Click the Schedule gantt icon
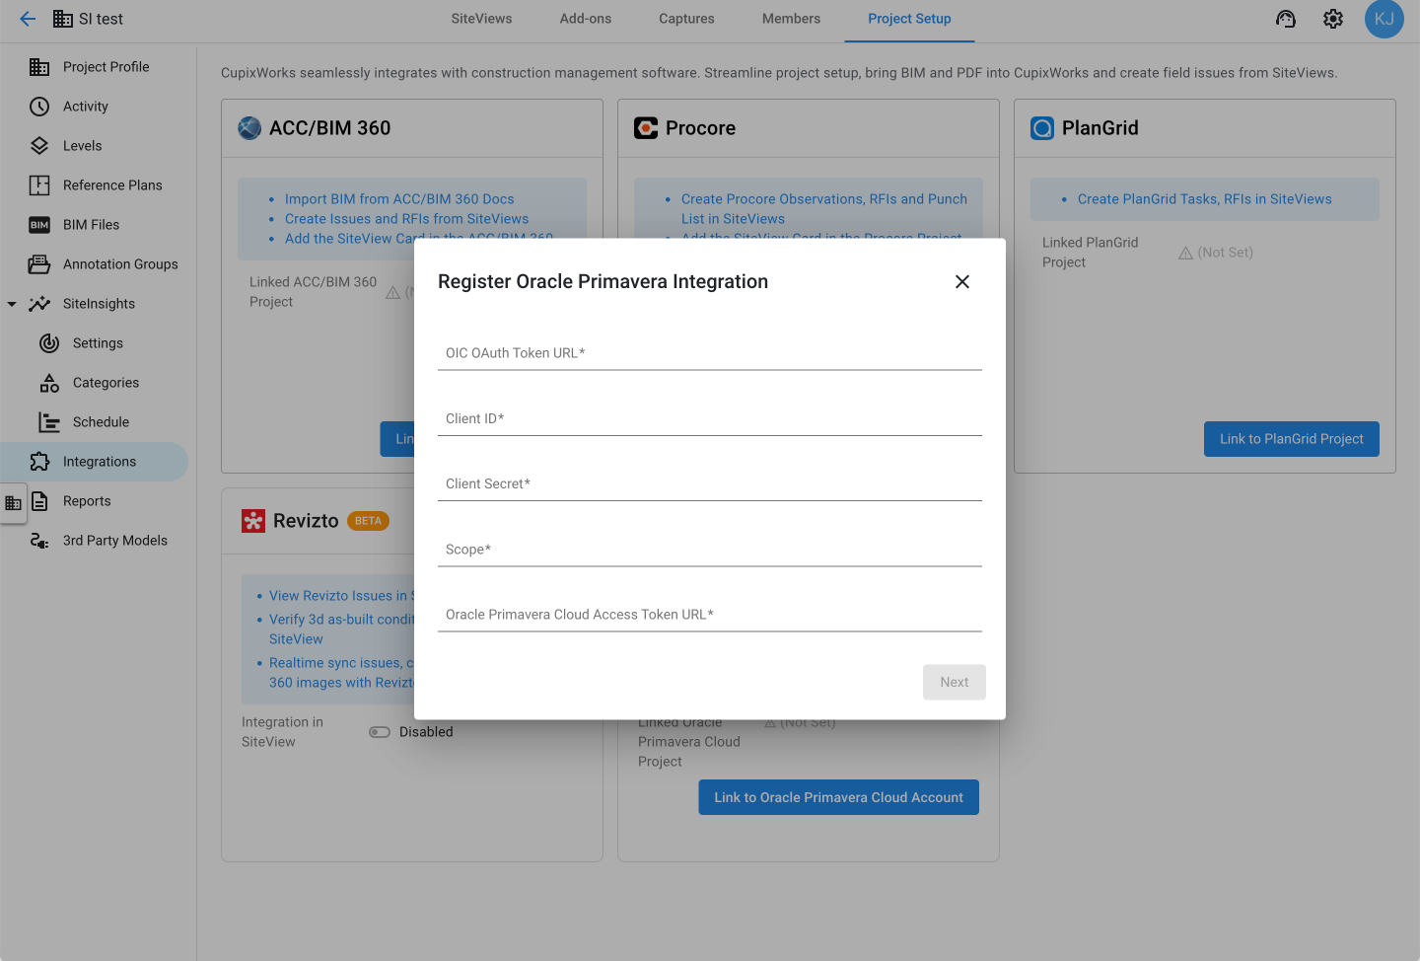This screenshot has width=1420, height=961. 49,422
